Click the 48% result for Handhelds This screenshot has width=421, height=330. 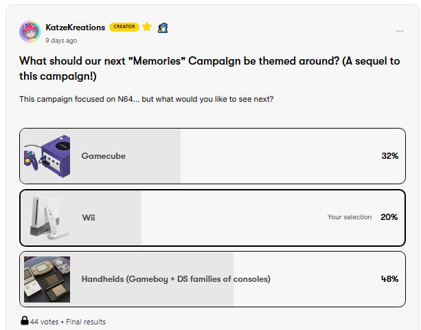click(x=389, y=279)
